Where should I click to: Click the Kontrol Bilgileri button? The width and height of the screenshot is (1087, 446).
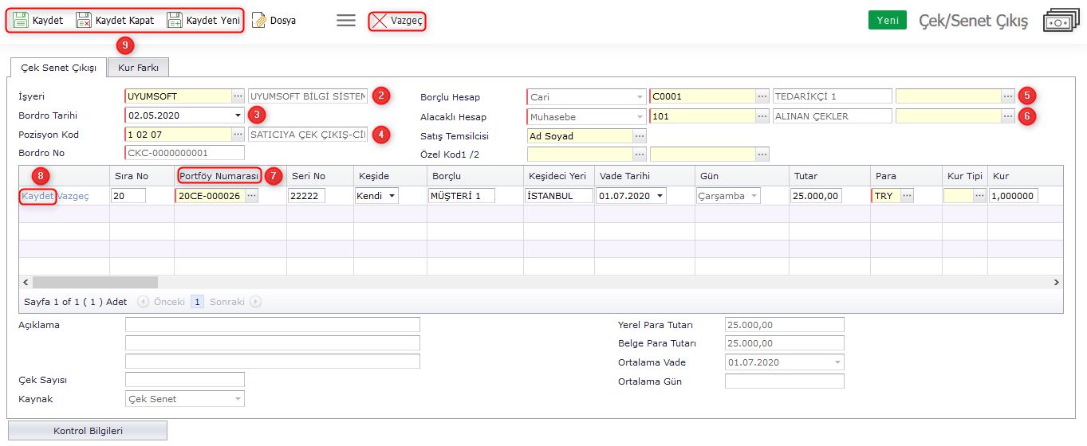point(88,431)
